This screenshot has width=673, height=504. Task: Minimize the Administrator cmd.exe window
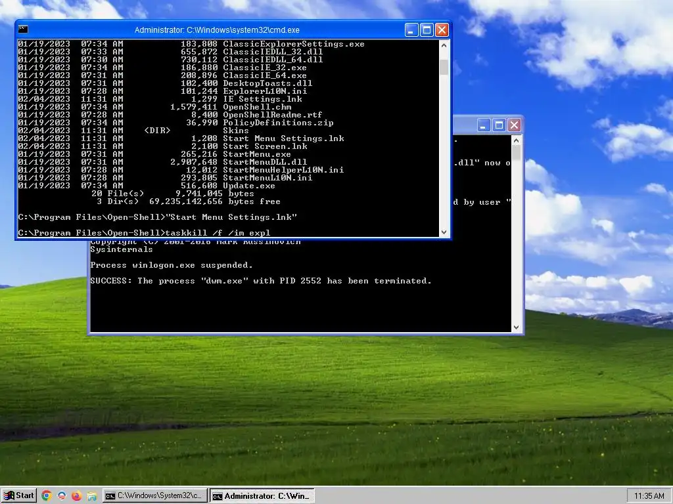[411, 30]
